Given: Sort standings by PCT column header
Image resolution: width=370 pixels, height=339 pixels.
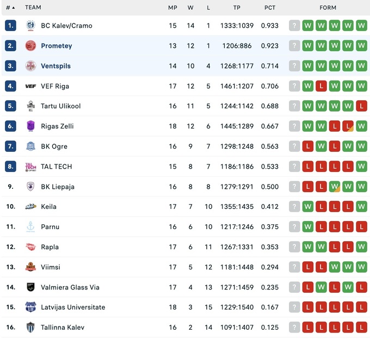Looking at the screenshot, I should (270, 8).
